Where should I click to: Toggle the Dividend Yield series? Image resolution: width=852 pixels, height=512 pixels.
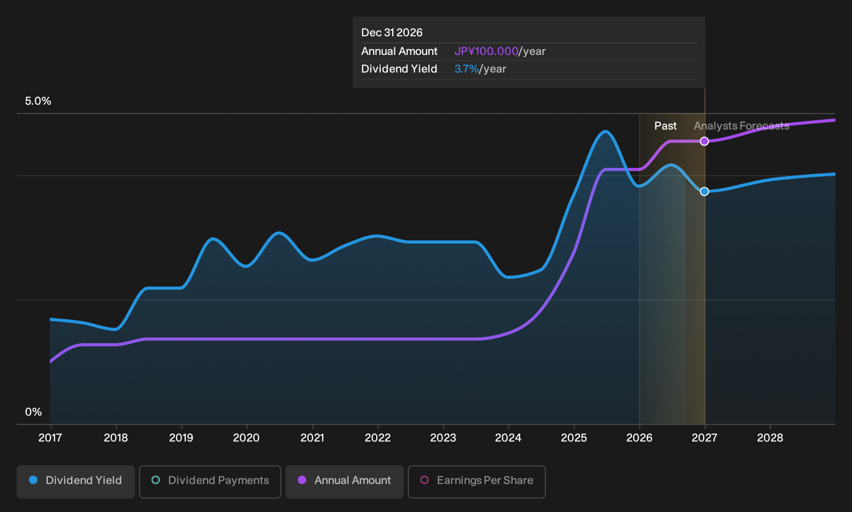point(76,482)
